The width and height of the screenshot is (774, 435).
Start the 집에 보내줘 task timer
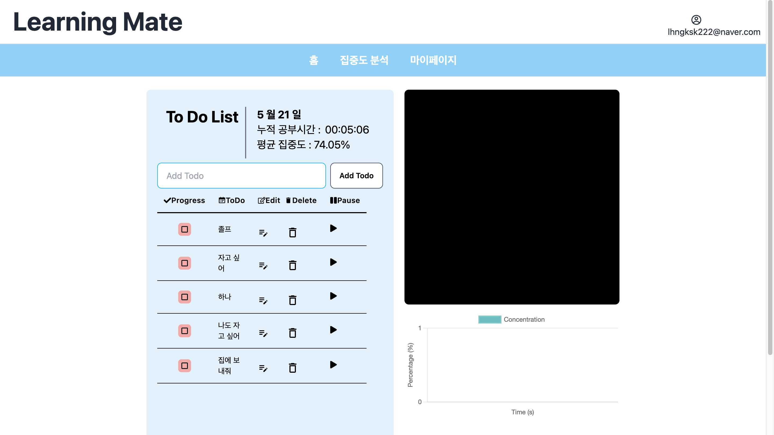pos(333,365)
